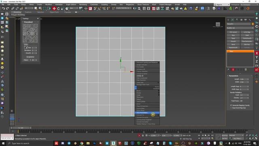259x146 pixels.
Task: Open the Modifier List dropdown
Action: 240,28
